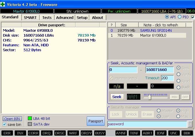The width and height of the screenshot is (195, 137).
Task: Select the Bad! radio option
Action: click(178, 87)
